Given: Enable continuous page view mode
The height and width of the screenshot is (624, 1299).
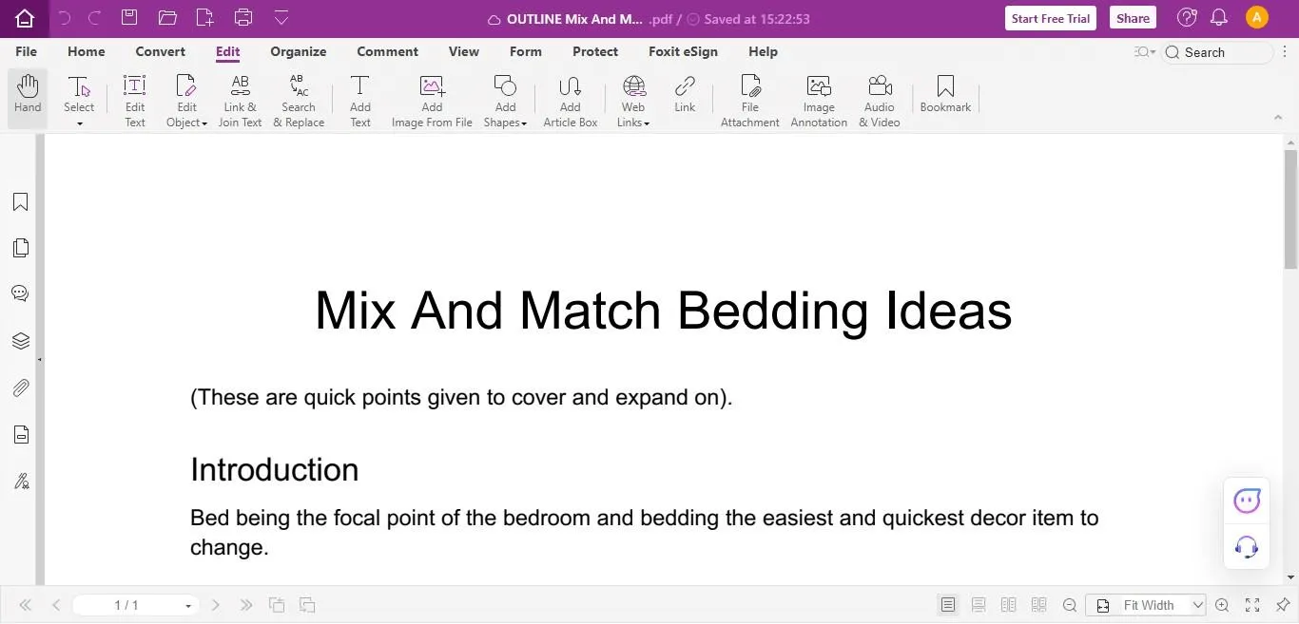Looking at the screenshot, I should [x=979, y=605].
